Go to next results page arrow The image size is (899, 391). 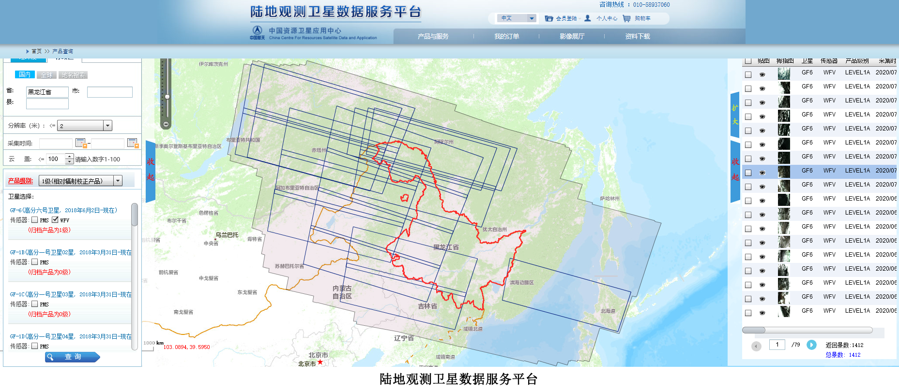pos(811,345)
